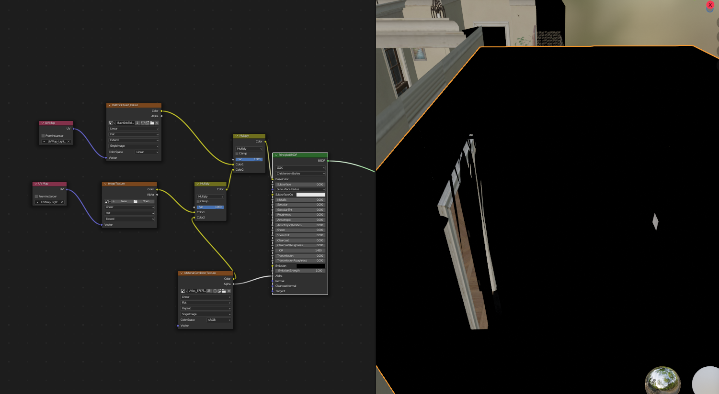The image size is (719, 394).
Task: Open Subsurface Radius dropdown on Principled BSDF
Action: (x=300, y=189)
